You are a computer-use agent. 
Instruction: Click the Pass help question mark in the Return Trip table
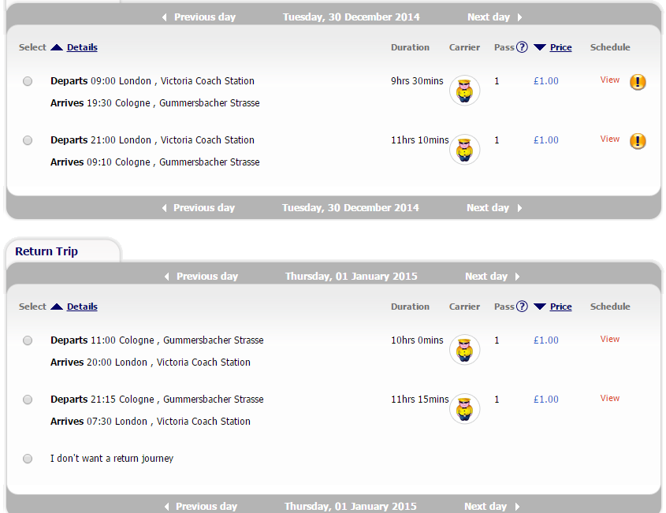(x=522, y=307)
